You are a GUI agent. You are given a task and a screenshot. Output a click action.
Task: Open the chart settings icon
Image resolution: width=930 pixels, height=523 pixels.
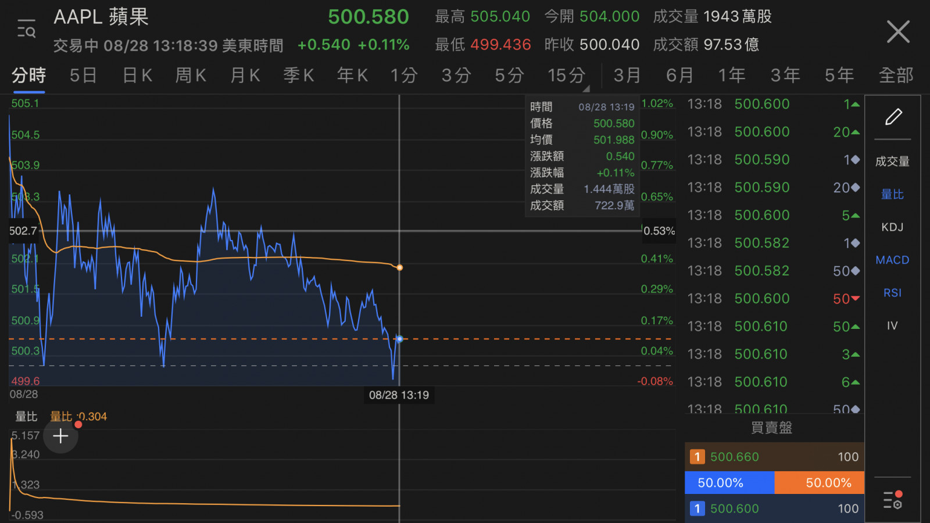tap(893, 499)
